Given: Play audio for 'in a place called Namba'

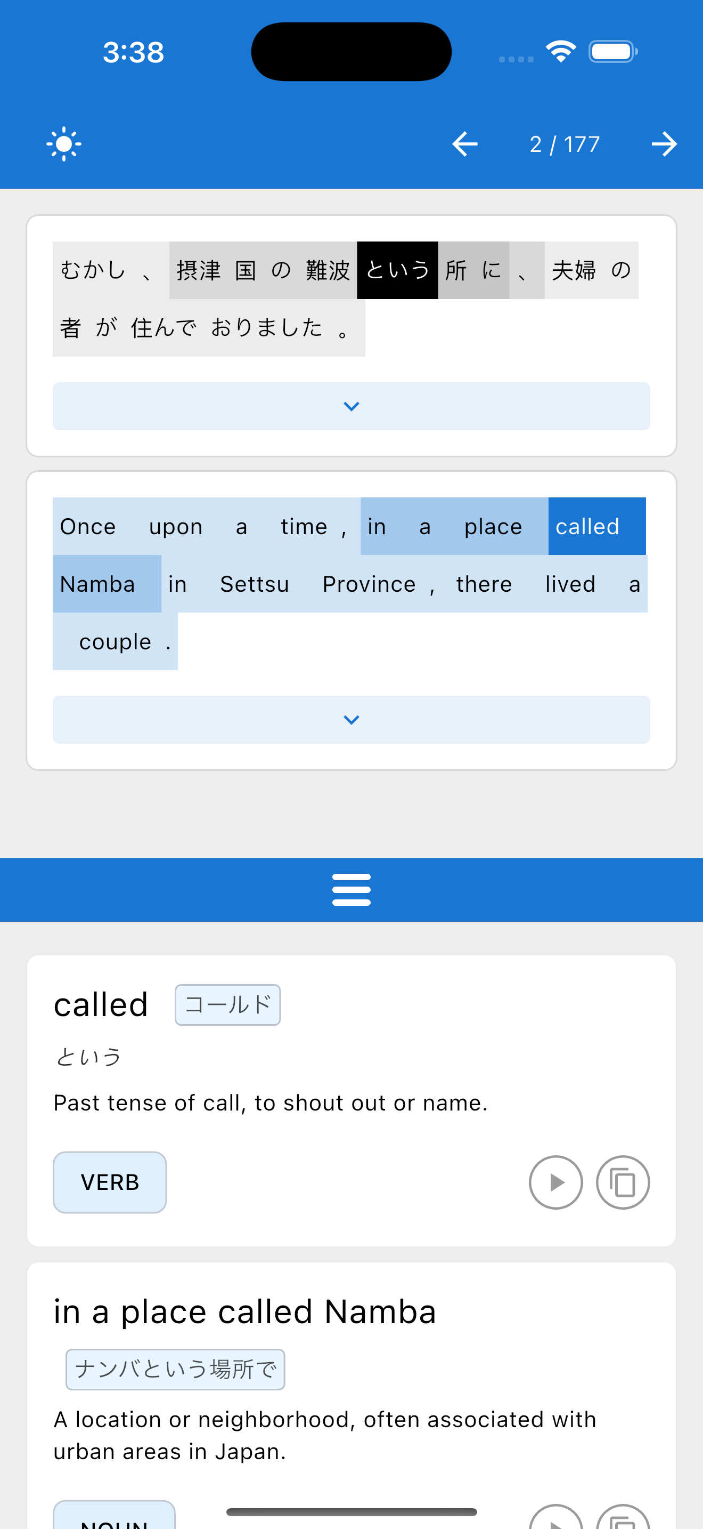Looking at the screenshot, I should (x=555, y=1520).
